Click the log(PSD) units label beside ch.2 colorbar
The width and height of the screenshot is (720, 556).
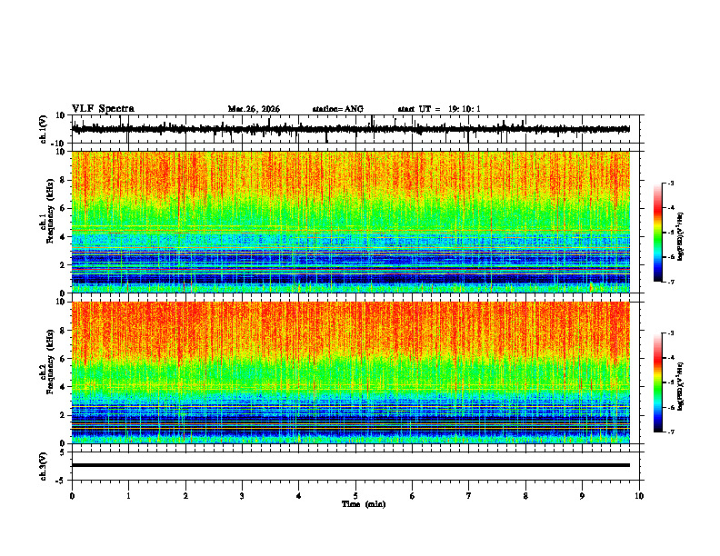click(682, 386)
